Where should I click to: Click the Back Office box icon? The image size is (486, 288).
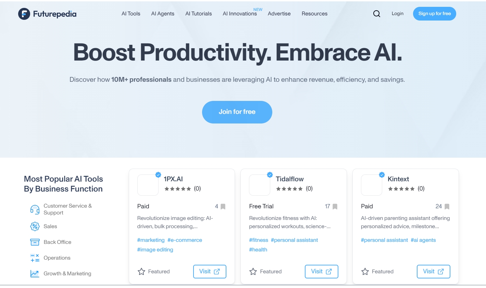[x=35, y=242]
